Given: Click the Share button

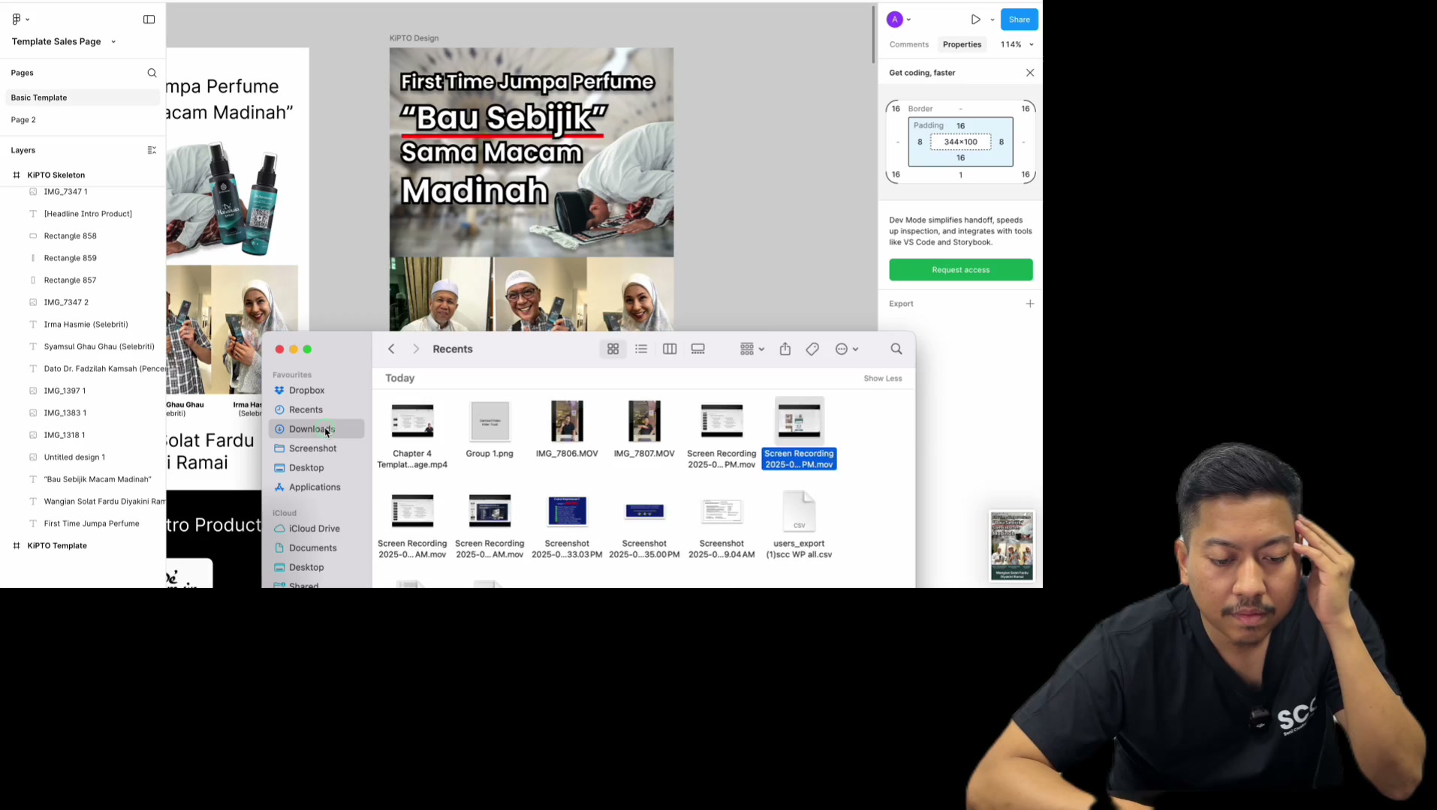Looking at the screenshot, I should (1019, 19).
